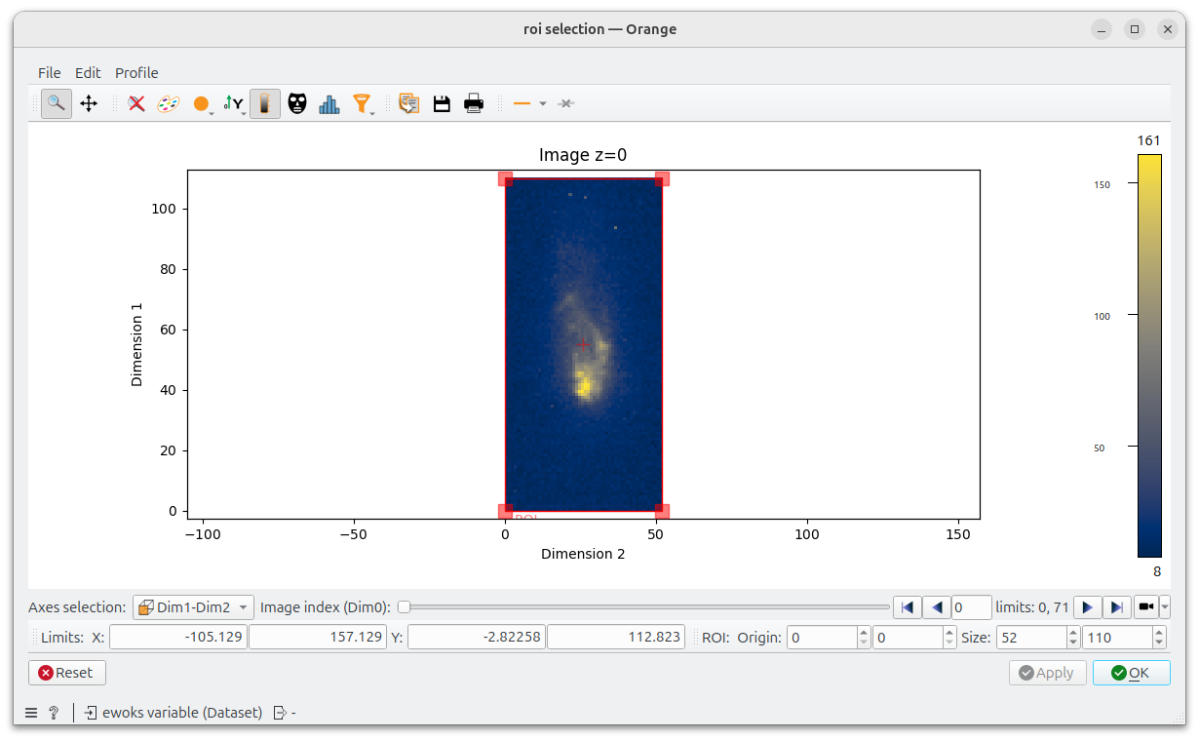The height and width of the screenshot is (741, 1199).
Task: Toggle Y axis orientation button
Action: tap(233, 103)
